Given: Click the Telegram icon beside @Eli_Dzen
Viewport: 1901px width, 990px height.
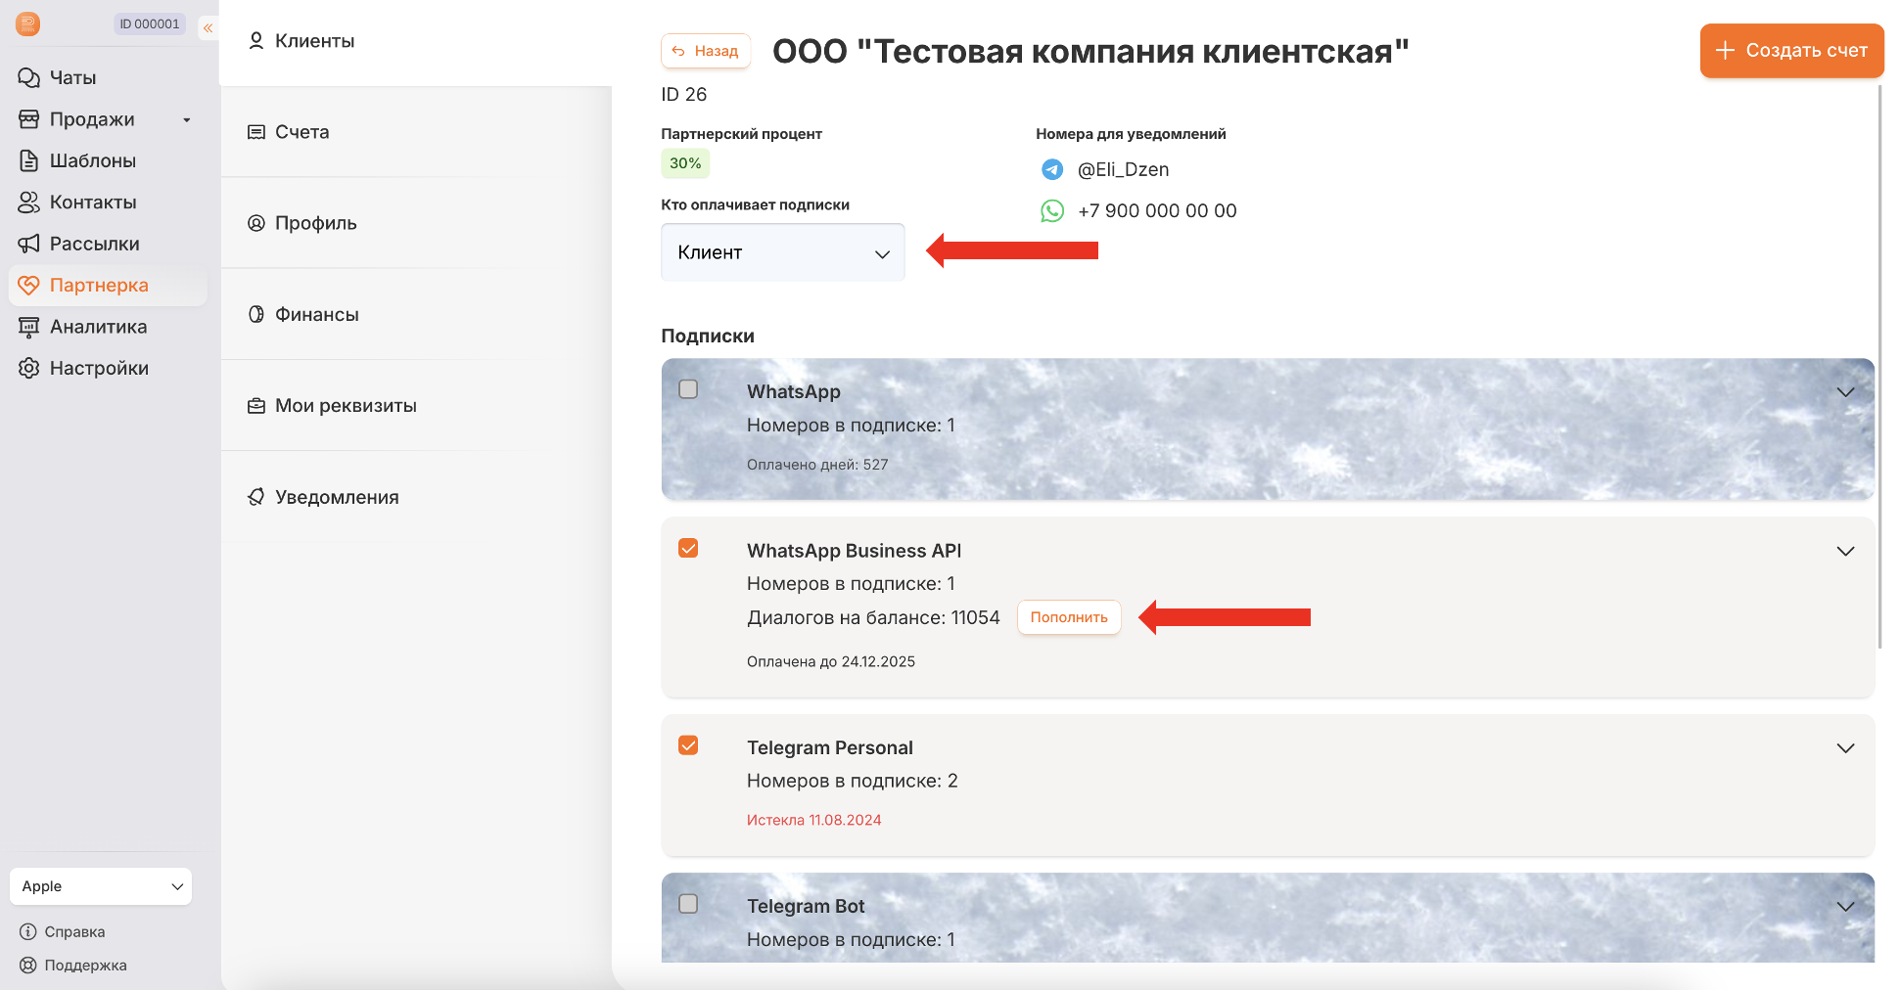Looking at the screenshot, I should pyautogui.click(x=1052, y=169).
